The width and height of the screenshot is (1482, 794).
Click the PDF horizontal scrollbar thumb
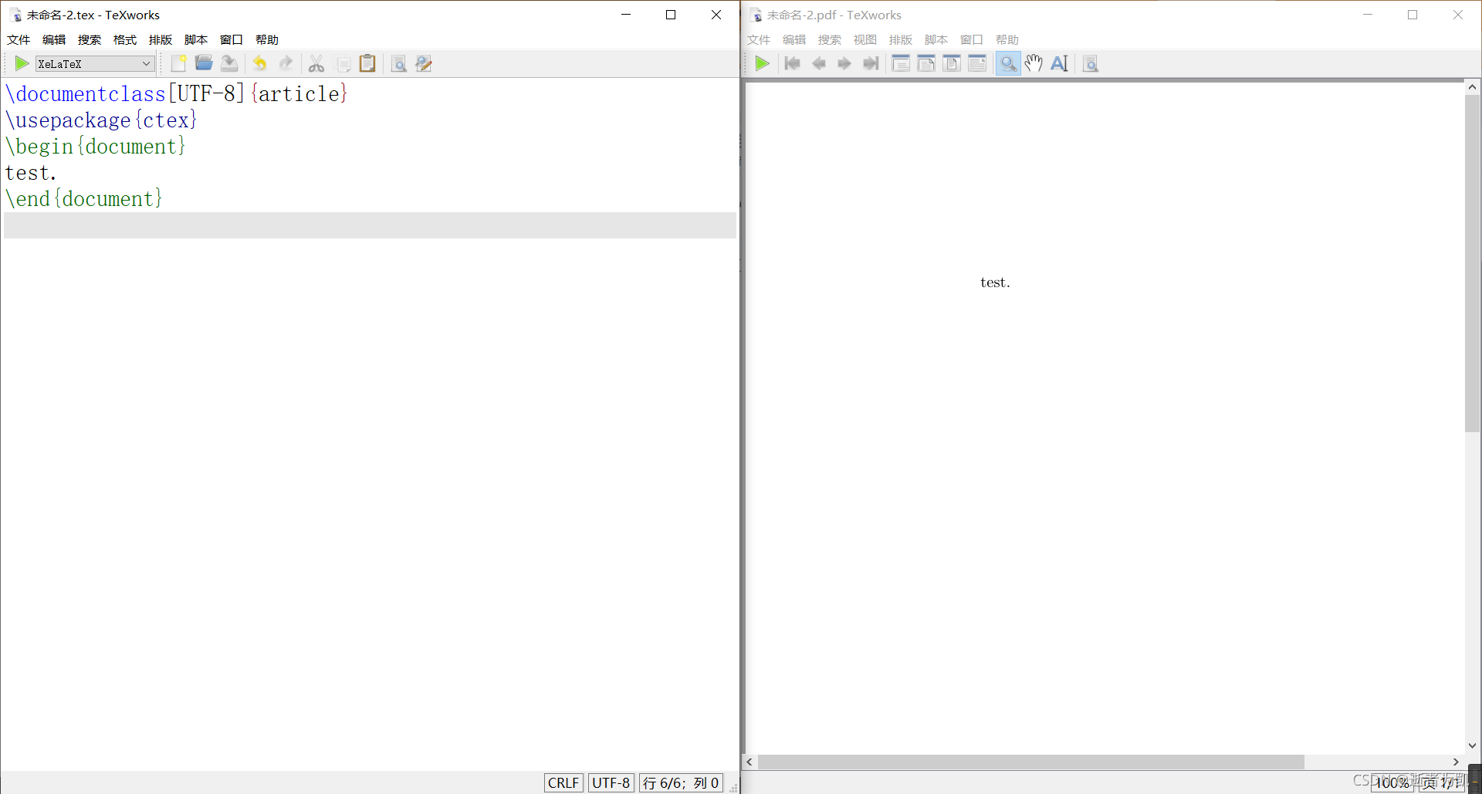(1031, 762)
